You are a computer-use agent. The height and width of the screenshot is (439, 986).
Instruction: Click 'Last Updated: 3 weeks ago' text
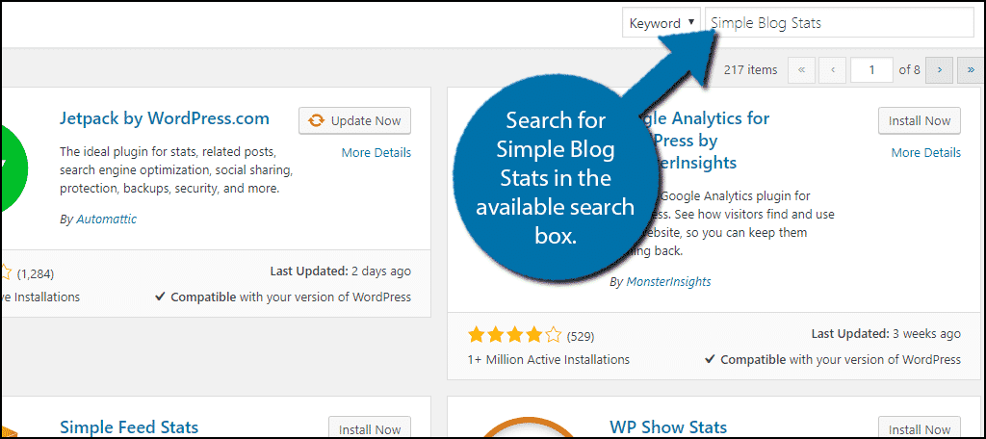[886, 334]
